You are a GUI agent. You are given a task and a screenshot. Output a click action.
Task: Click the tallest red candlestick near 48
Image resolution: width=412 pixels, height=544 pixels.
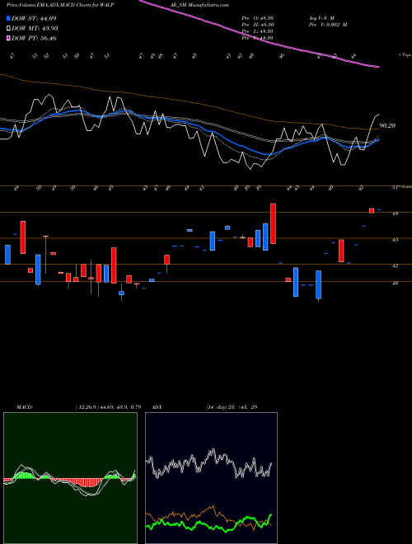[274, 223]
